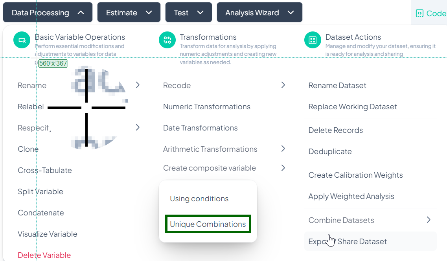Viewport: 447px width, 261px height.
Task: Select Numeric Transformations menu item
Action: (206, 107)
